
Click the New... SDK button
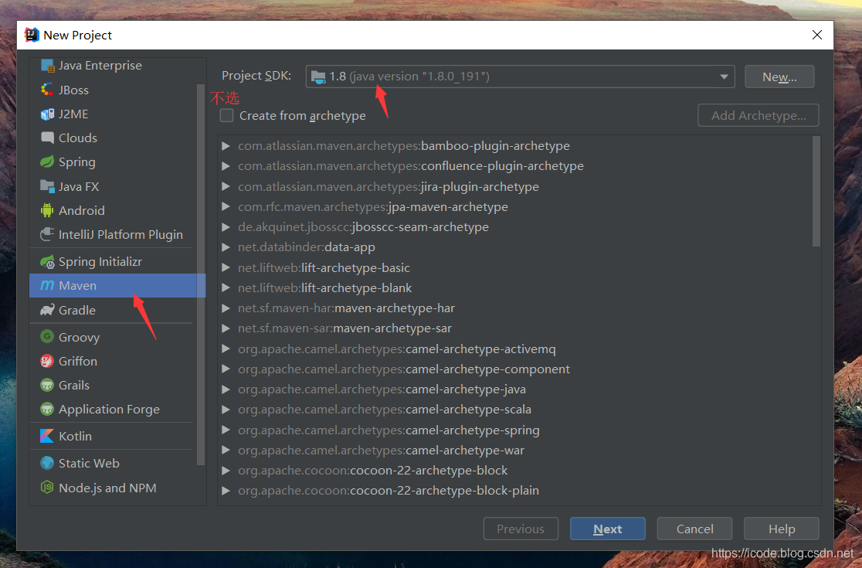[x=779, y=77]
